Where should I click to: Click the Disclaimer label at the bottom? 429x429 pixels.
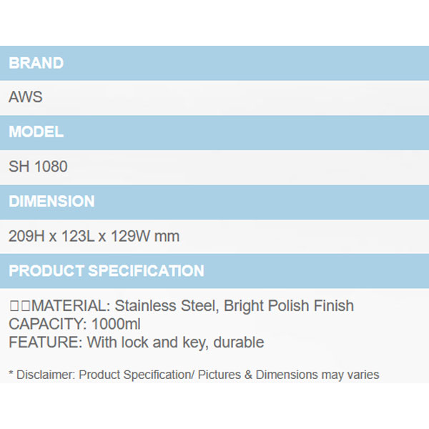(x=43, y=375)
